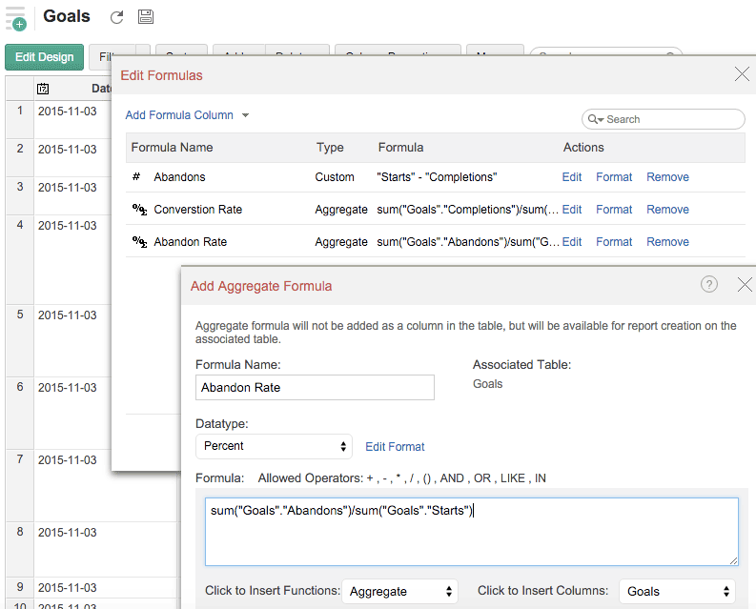
Task: Click the Abandon Rate aggregate type icon
Action: [x=137, y=242]
